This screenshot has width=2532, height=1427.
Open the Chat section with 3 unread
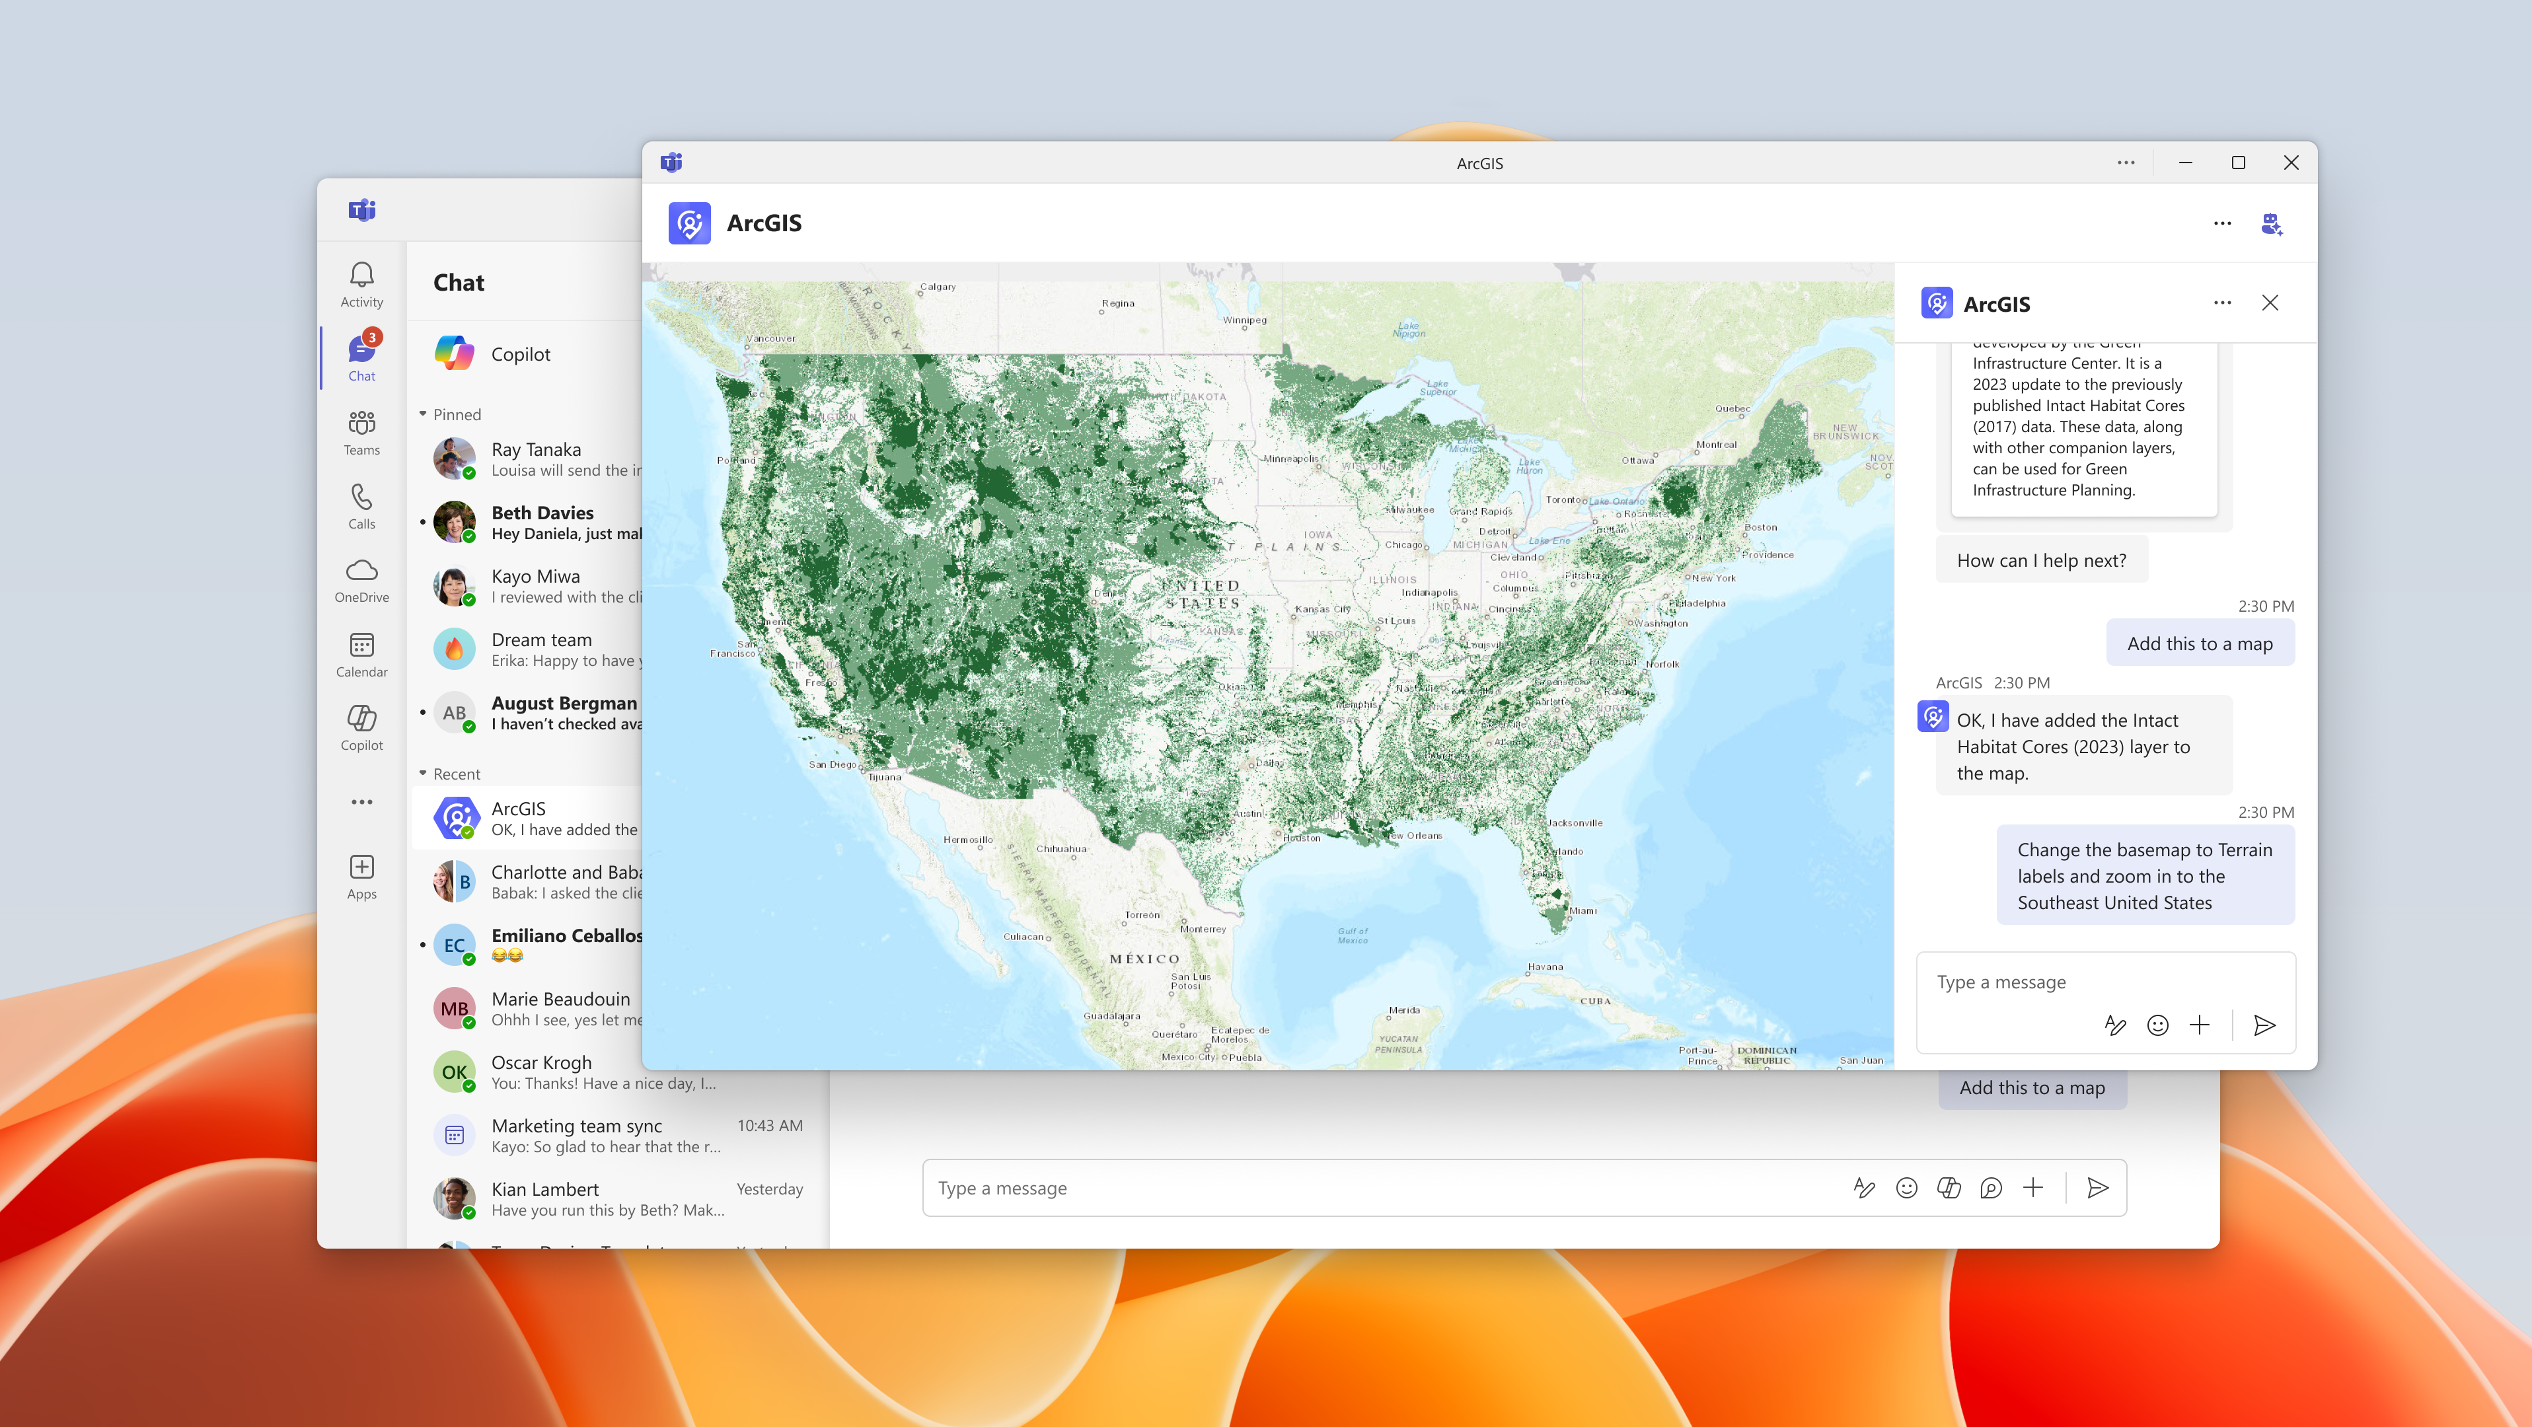pyautogui.click(x=361, y=359)
